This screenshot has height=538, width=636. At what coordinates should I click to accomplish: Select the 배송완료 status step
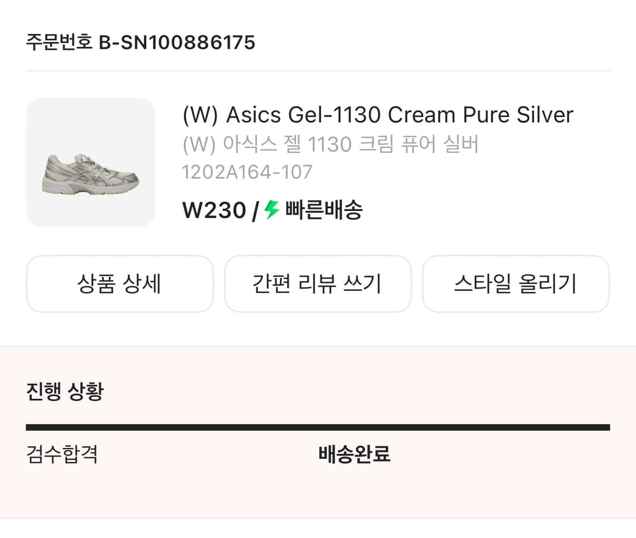pyautogui.click(x=354, y=454)
